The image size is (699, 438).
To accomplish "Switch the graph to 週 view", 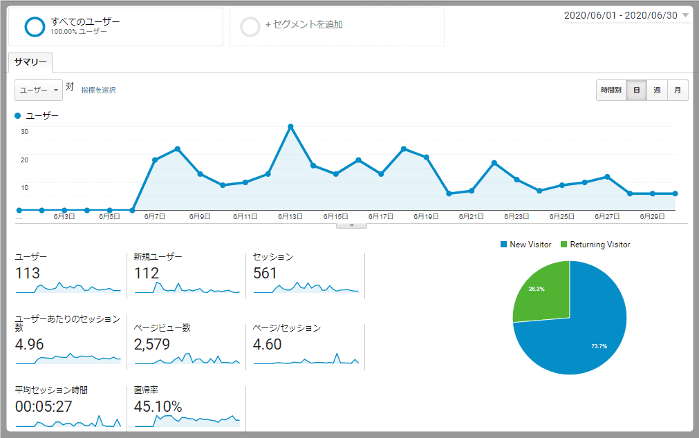I will point(657,90).
